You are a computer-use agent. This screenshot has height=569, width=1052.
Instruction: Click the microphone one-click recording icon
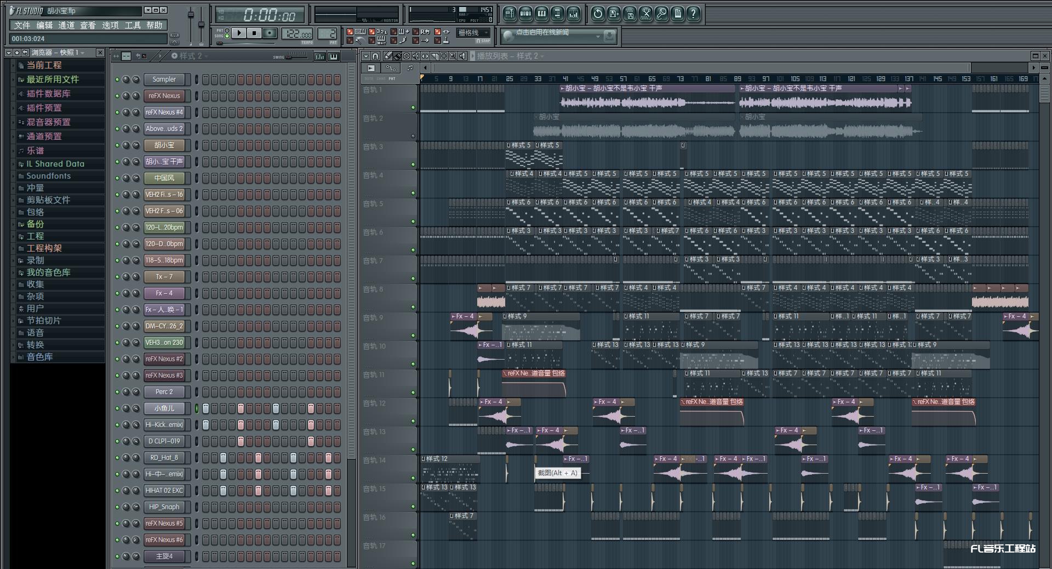662,14
